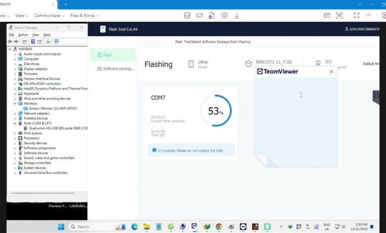Click the TeamViewer download arrow icon
This screenshot has height=233, width=386.
click(x=237, y=15)
